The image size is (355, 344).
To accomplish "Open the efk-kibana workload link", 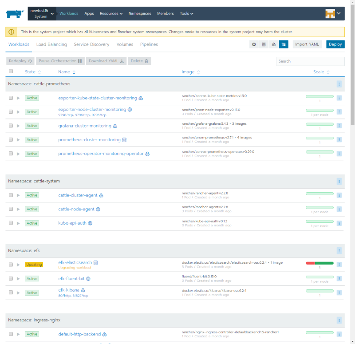I will (x=69, y=290).
